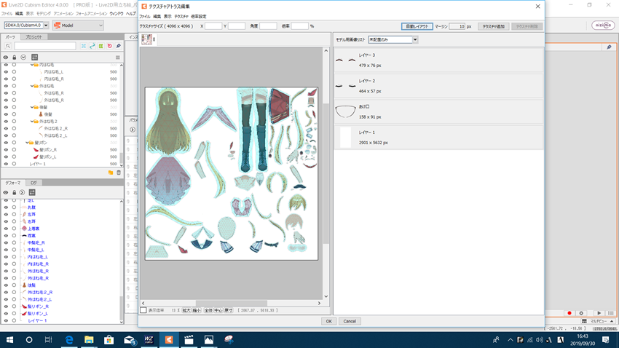Open the Mail app from taskbar
This screenshot has height=348, width=619.
(x=129, y=340)
